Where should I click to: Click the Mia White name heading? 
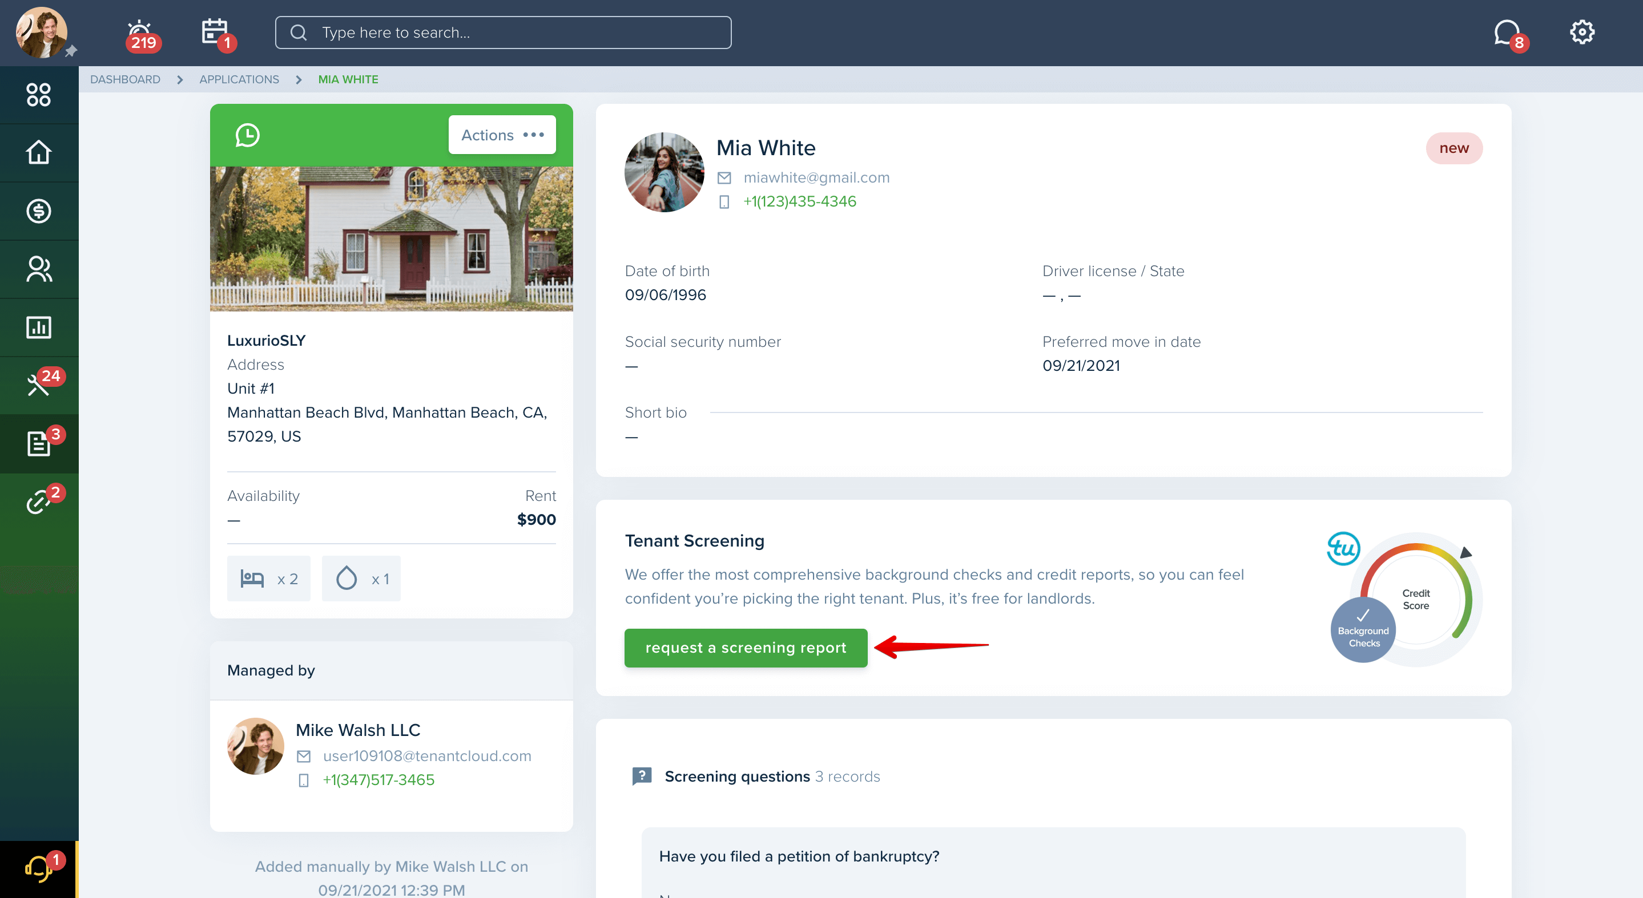(766, 148)
